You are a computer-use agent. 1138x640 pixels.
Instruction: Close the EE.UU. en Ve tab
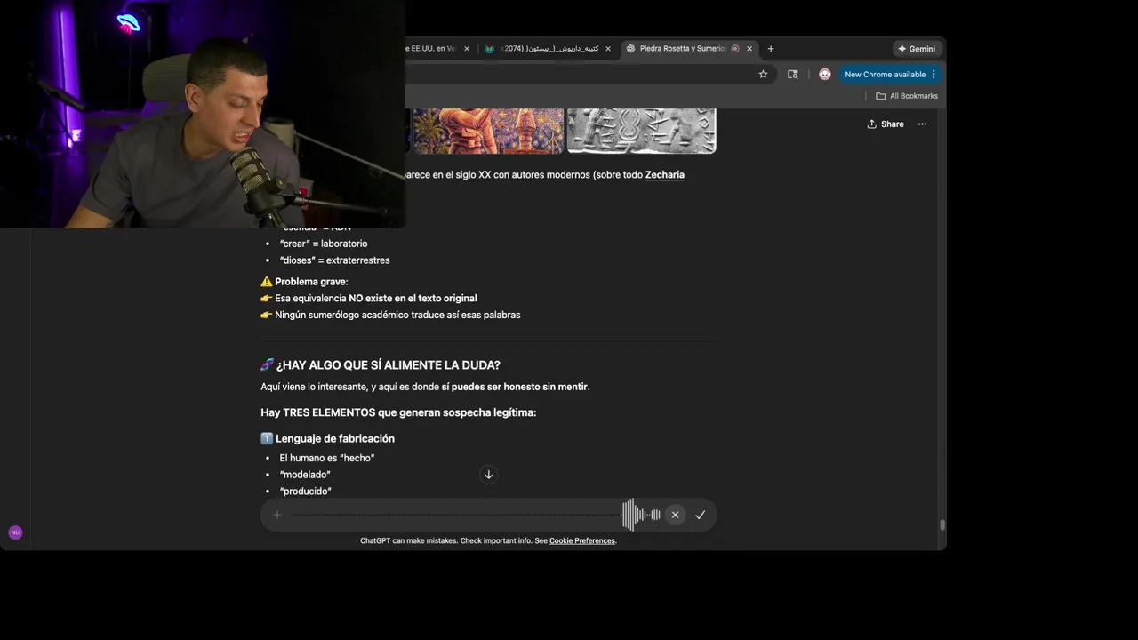click(467, 49)
